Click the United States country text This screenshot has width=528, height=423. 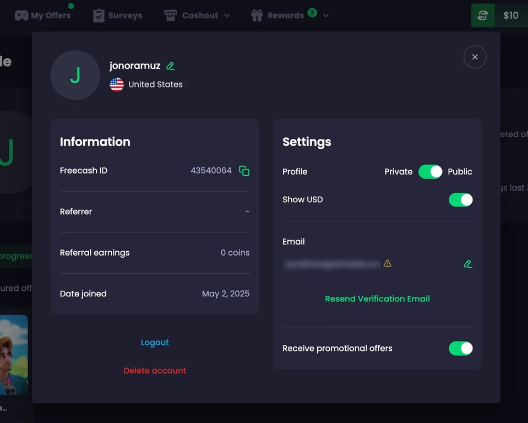156,84
